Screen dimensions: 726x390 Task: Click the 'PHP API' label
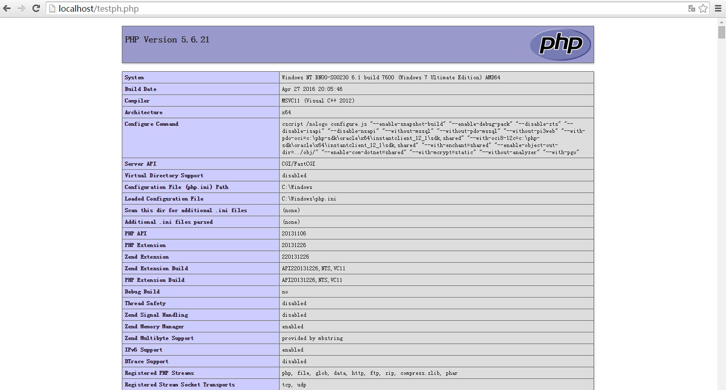pos(136,233)
